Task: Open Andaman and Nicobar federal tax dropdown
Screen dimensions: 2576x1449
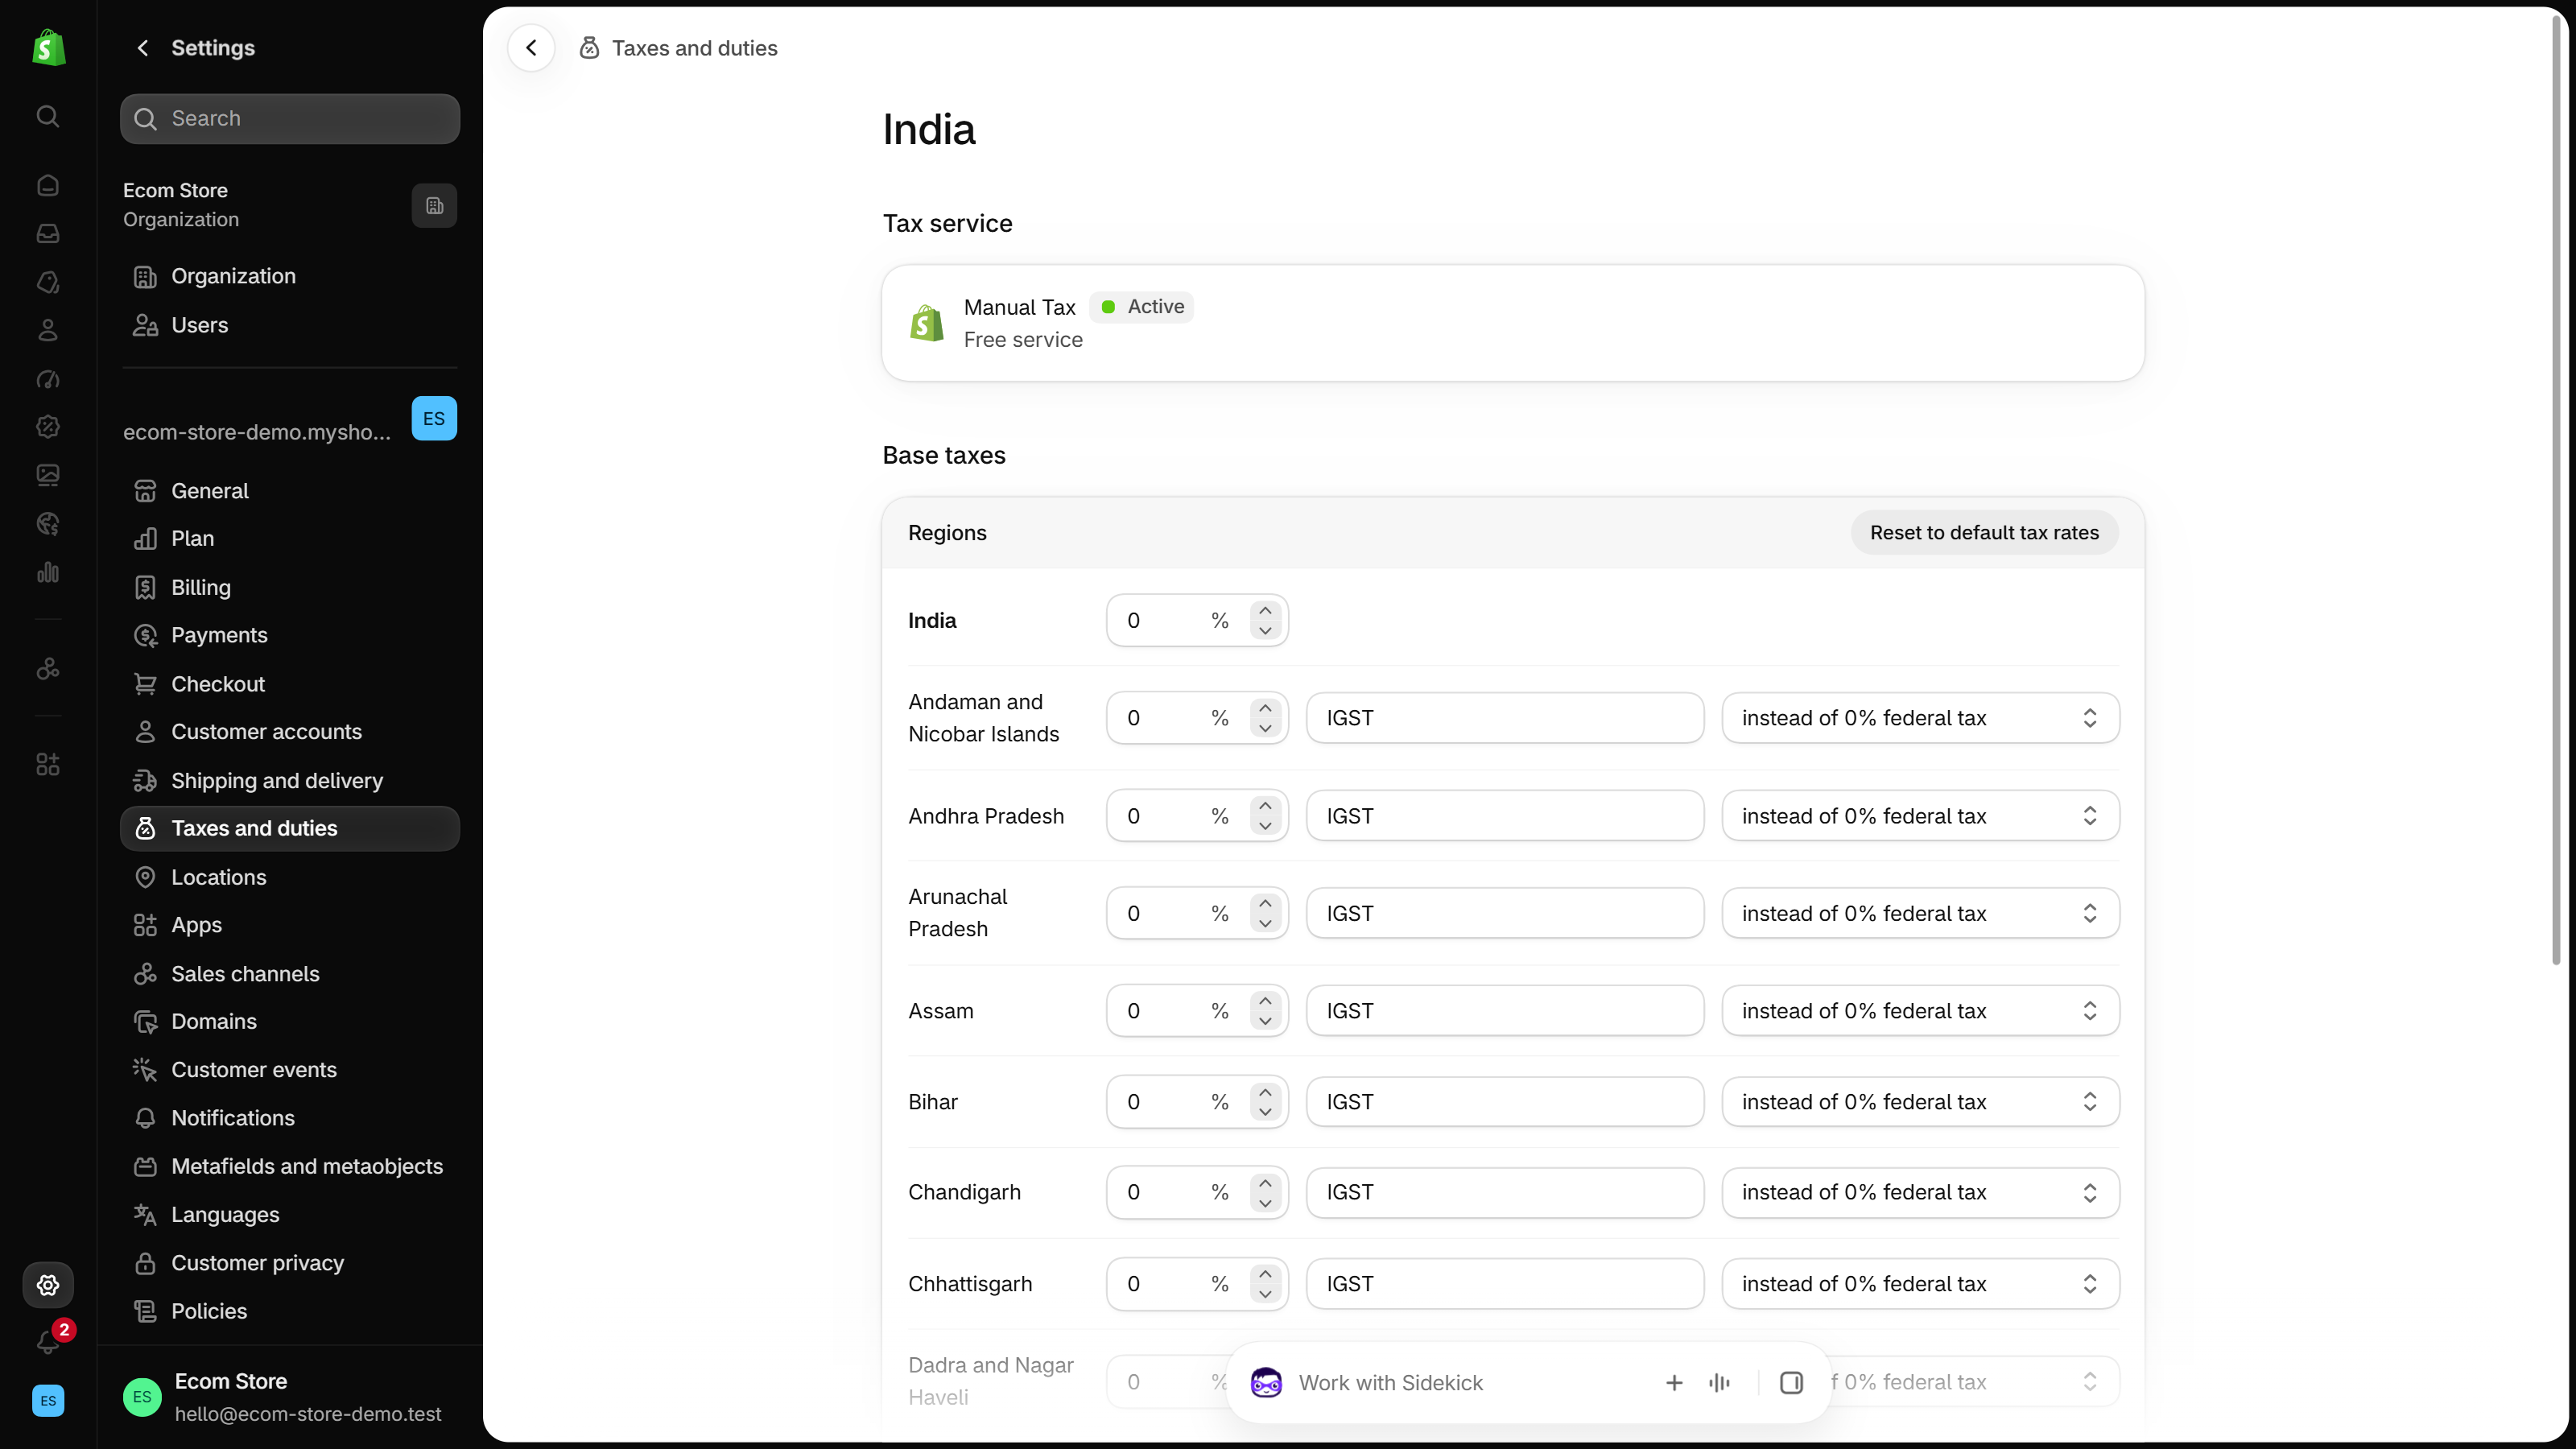Action: 1920,718
